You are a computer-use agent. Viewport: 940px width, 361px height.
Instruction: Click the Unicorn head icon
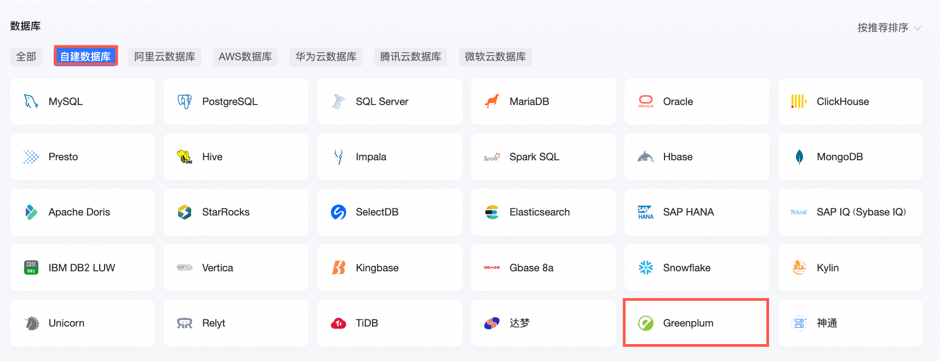click(32, 323)
